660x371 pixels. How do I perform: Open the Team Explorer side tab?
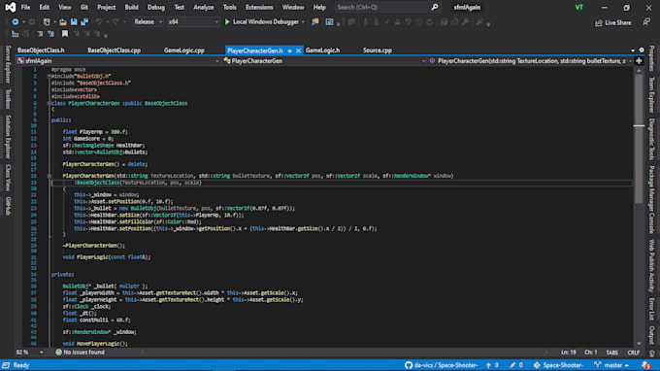tap(651, 95)
